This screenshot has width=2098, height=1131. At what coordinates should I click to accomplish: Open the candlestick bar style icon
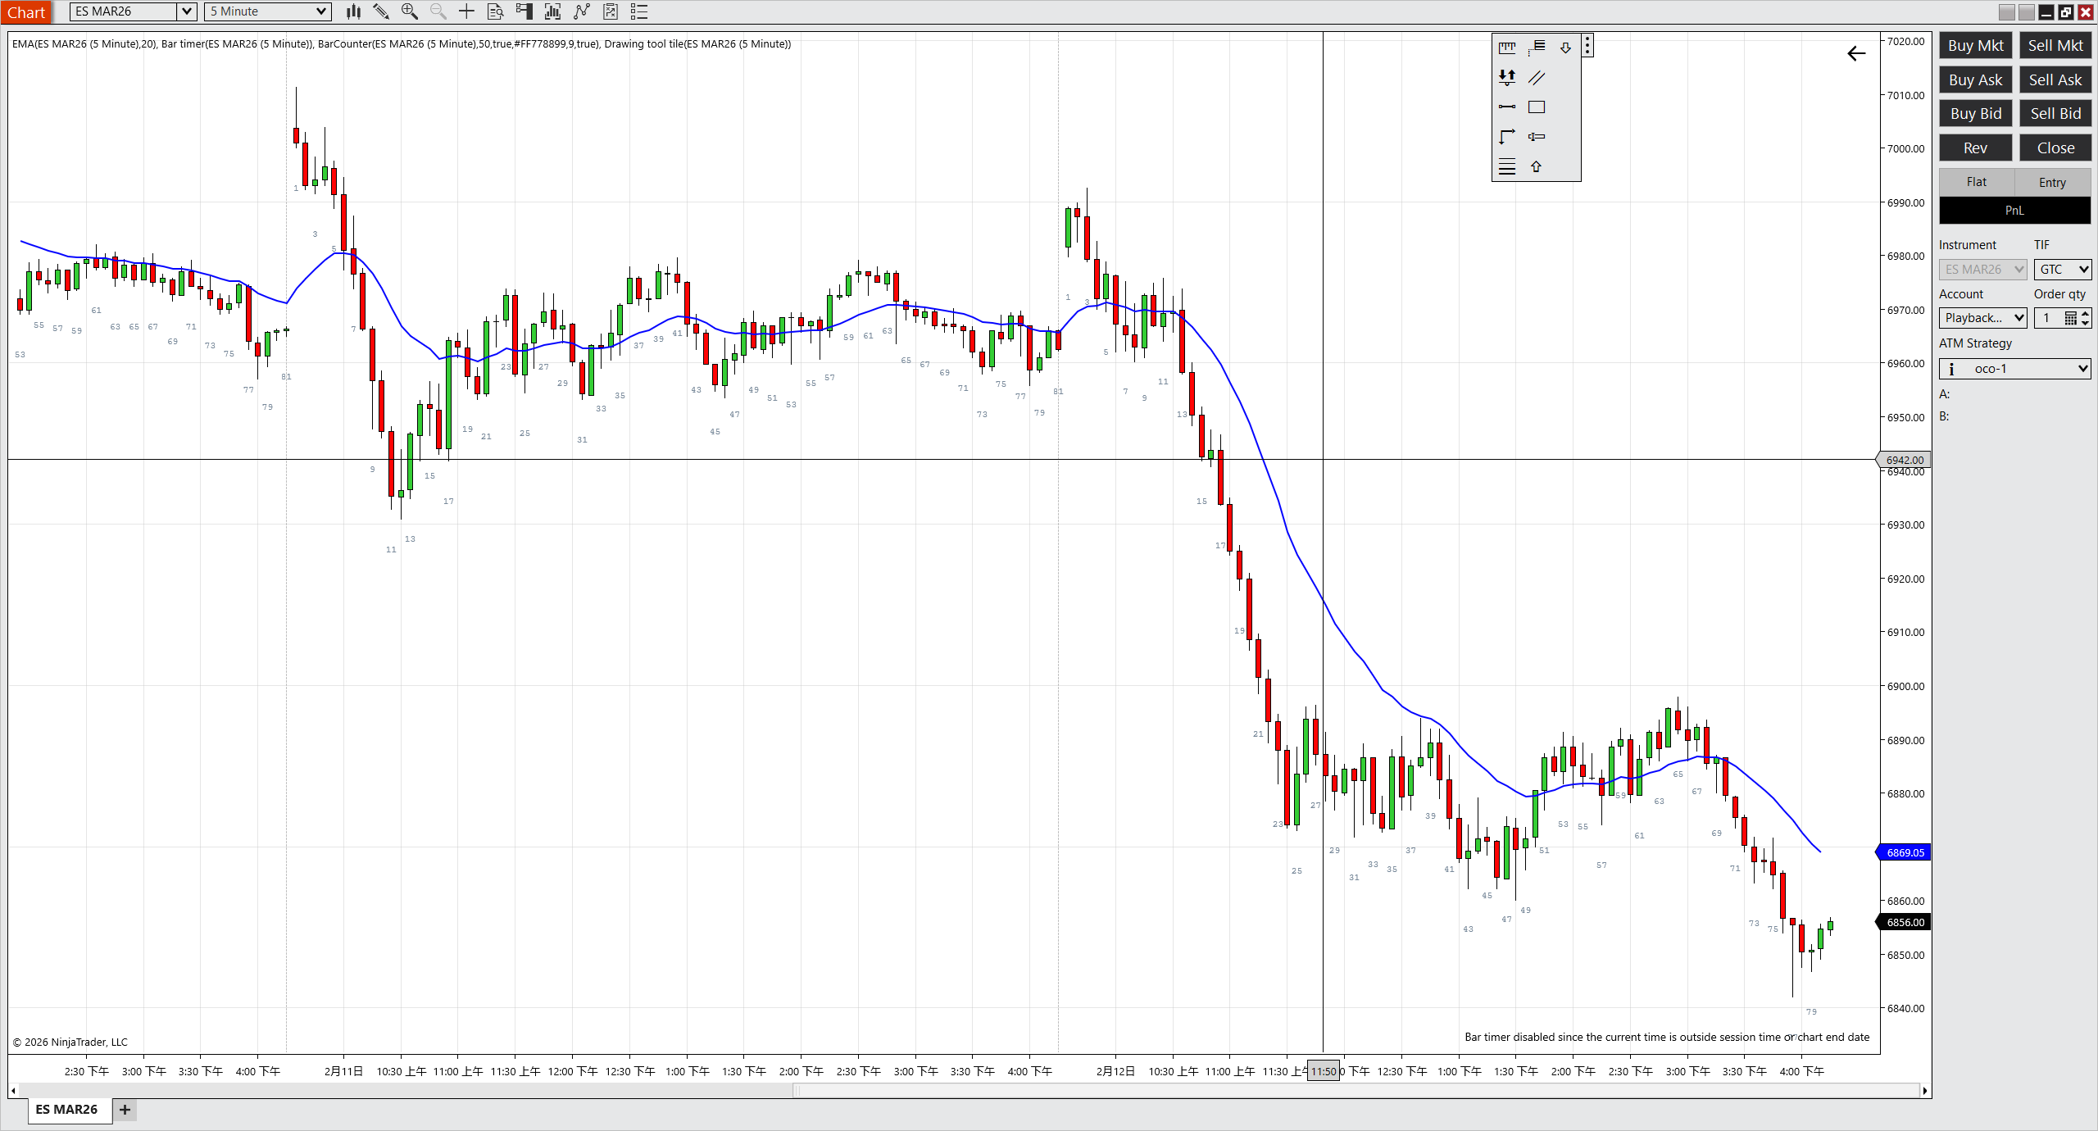point(353,11)
